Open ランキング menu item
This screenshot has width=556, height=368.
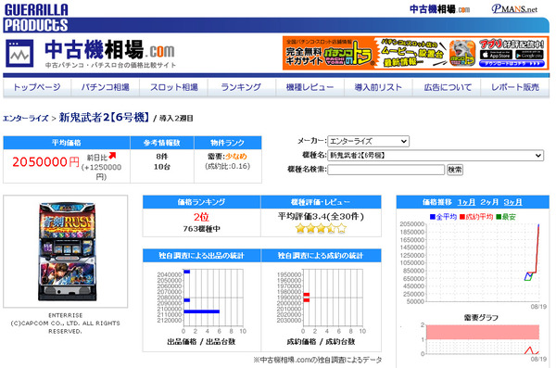pyautogui.click(x=241, y=87)
